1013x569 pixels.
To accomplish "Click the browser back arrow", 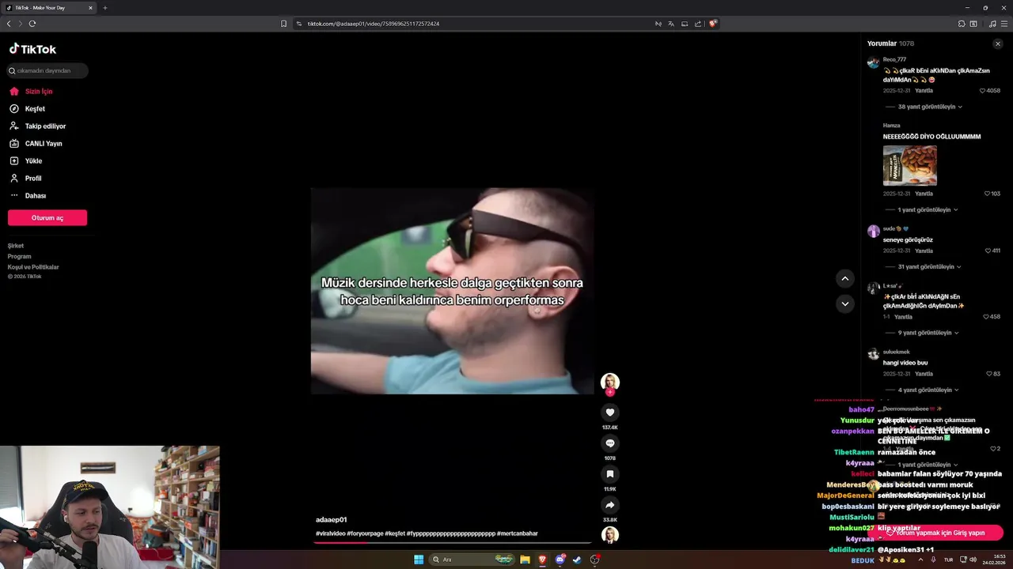I will (x=9, y=24).
